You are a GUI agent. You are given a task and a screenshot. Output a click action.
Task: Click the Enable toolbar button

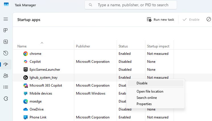(191, 20)
